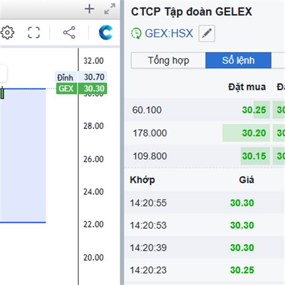The image size is (285, 285).
Task: Add new panel with plus icon
Action: (x=89, y=9)
